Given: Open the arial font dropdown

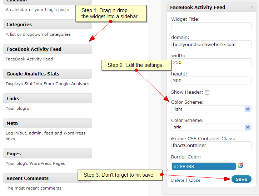Looking at the screenshot, I should pyautogui.click(x=211, y=127).
